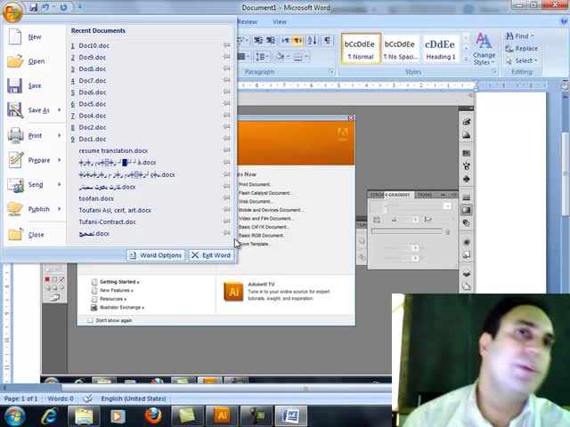The height and width of the screenshot is (427, 570).
Task: Apply the Heading 1 style
Action: point(440,49)
